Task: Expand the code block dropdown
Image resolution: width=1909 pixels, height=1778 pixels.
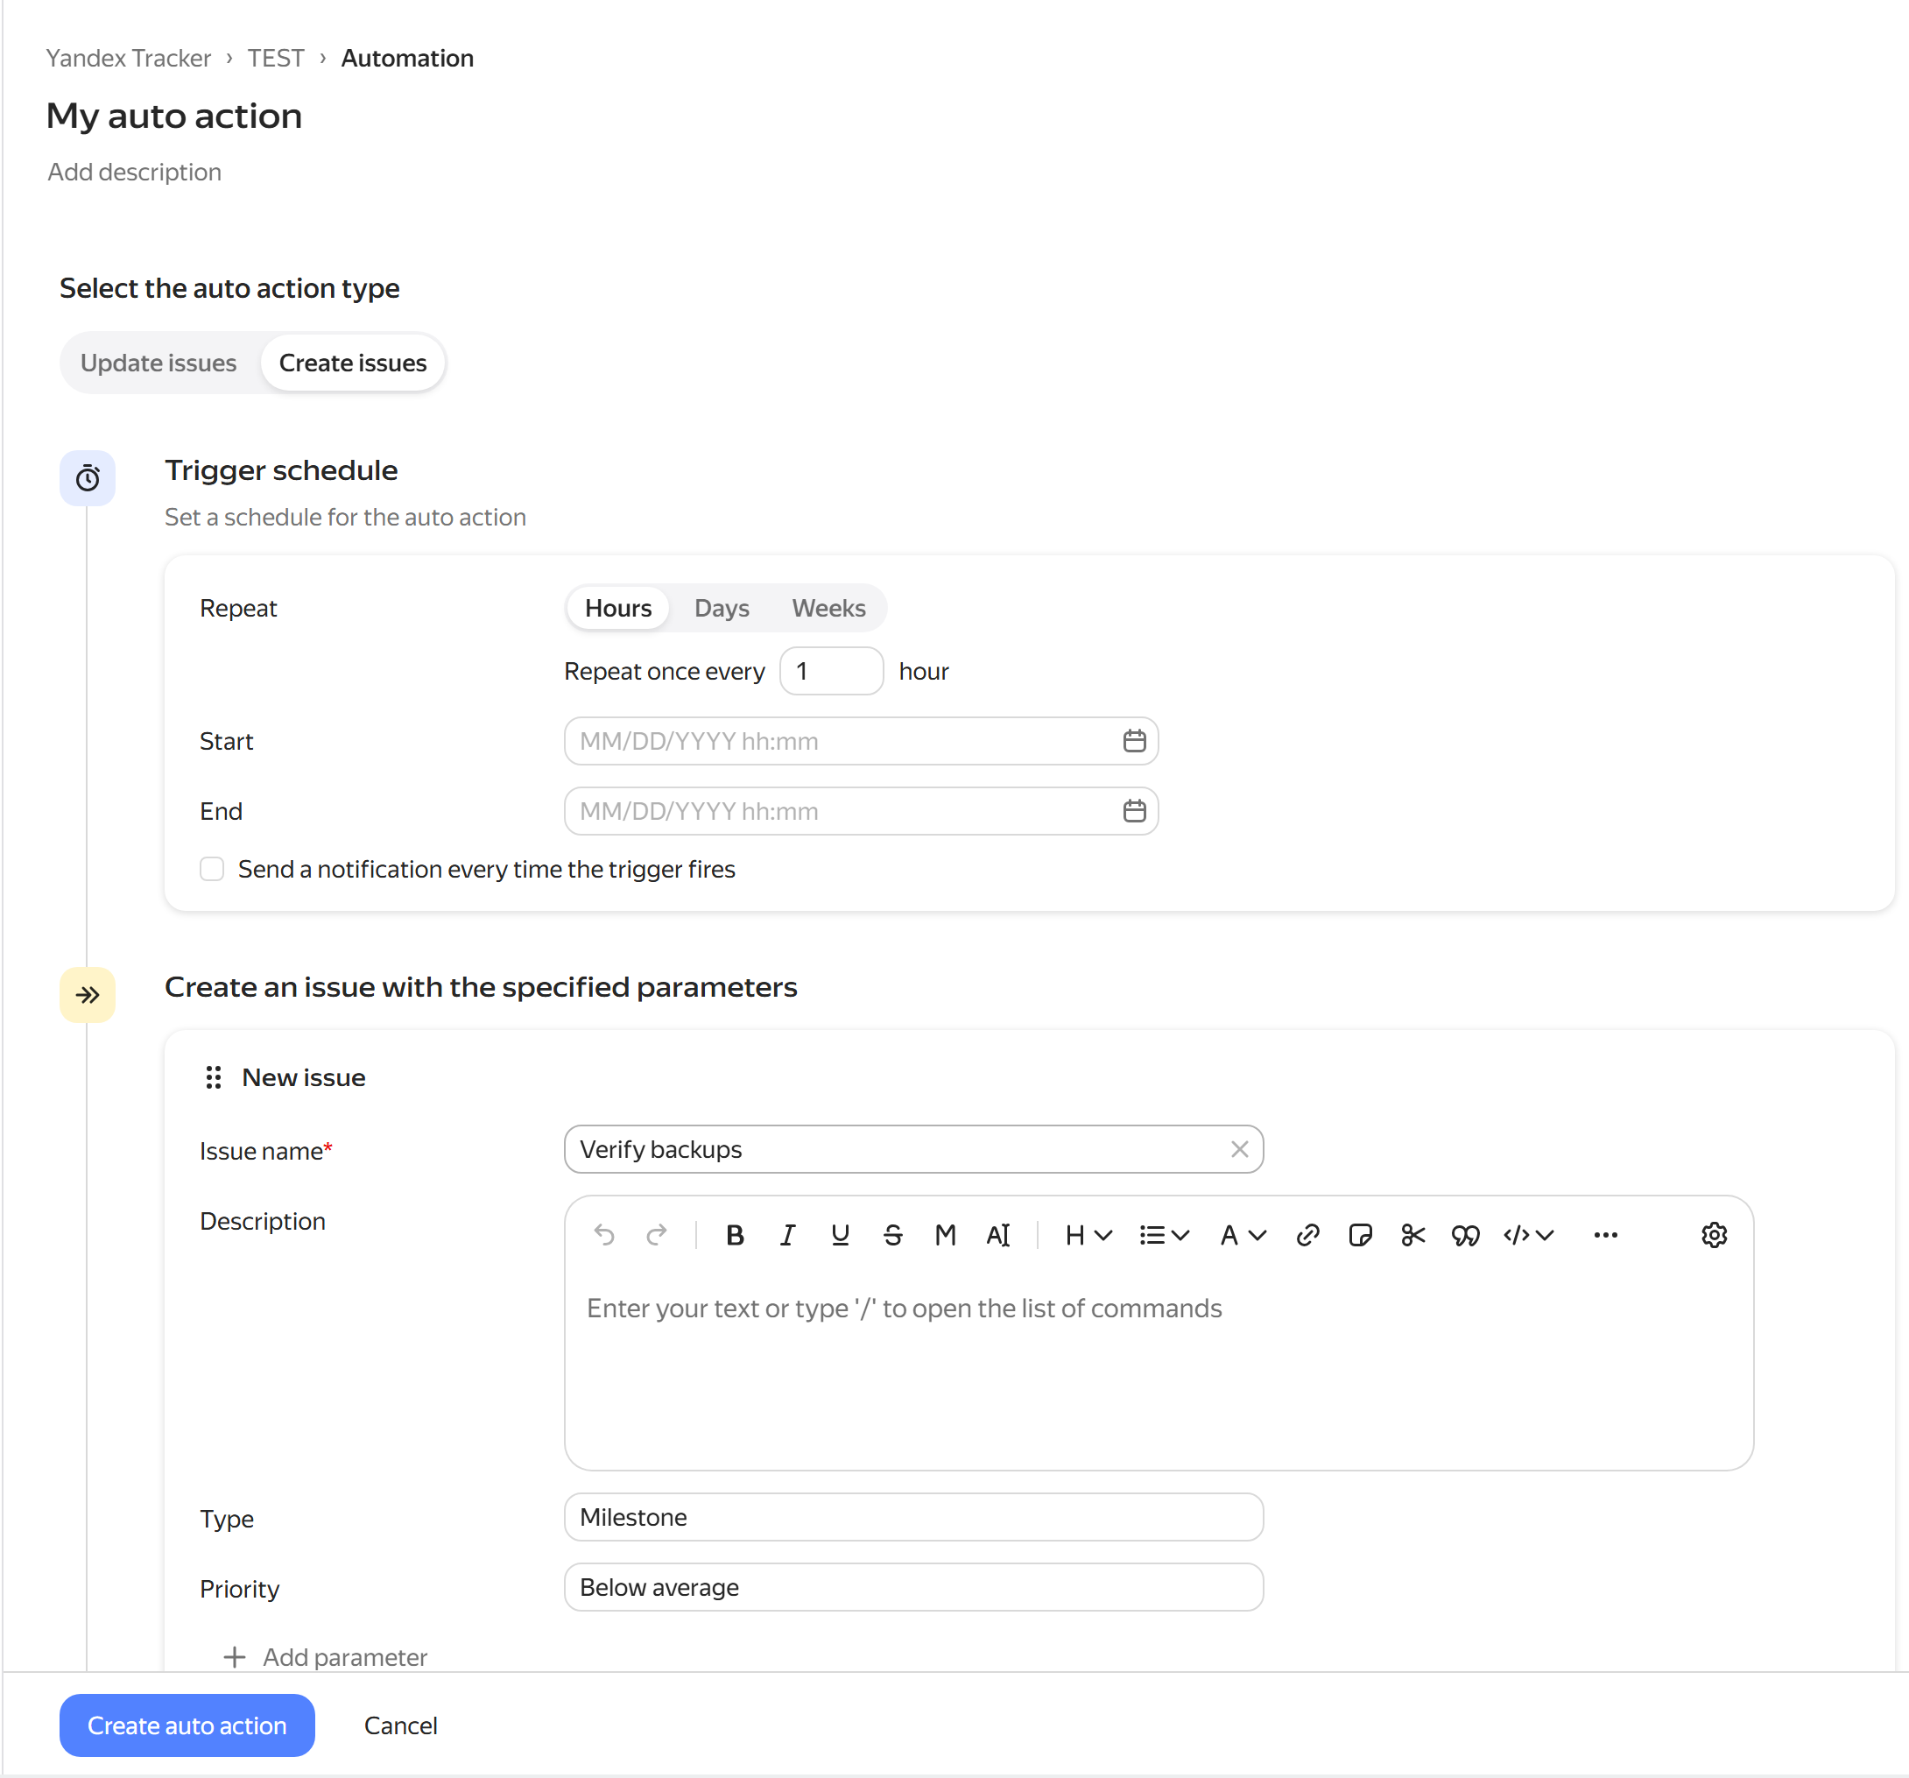Action: tap(1529, 1234)
